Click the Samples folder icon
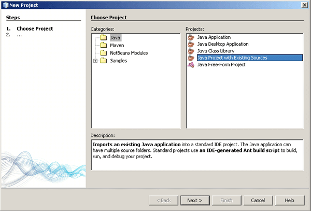 point(104,61)
